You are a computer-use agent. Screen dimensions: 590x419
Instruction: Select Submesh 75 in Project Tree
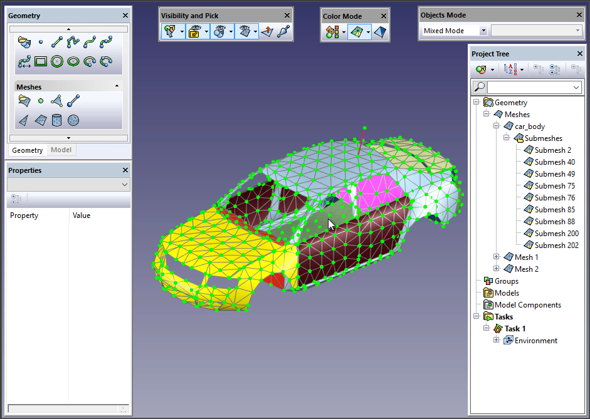554,186
